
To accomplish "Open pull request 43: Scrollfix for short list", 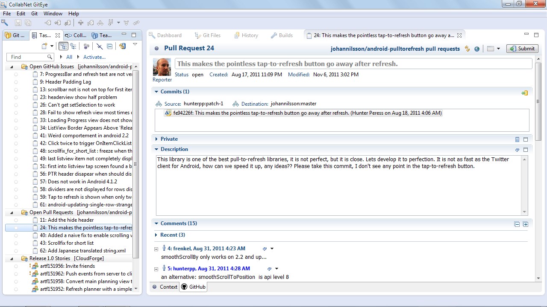I will pyautogui.click(x=67, y=243).
